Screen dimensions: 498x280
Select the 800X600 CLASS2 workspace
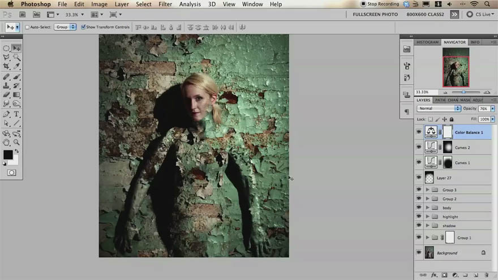[425, 14]
